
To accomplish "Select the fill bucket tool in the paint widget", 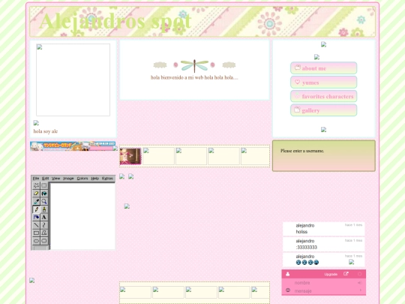I will [x=44, y=194].
